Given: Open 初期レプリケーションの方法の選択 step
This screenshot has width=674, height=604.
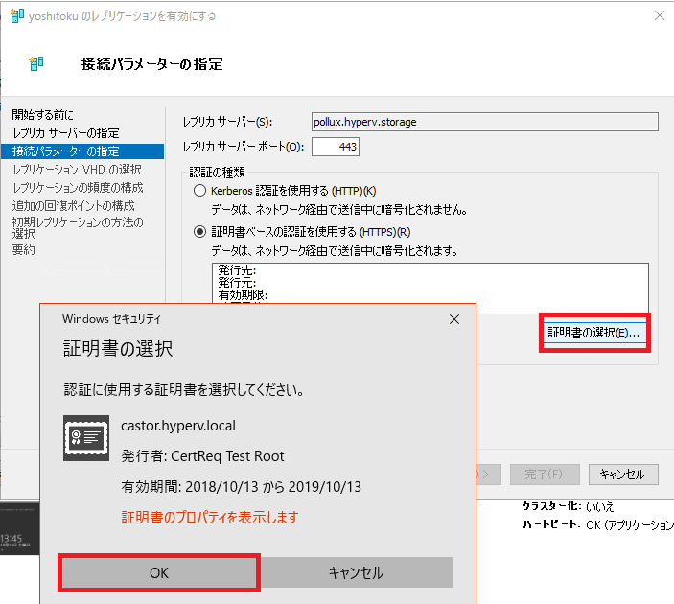Looking at the screenshot, I should [x=78, y=227].
